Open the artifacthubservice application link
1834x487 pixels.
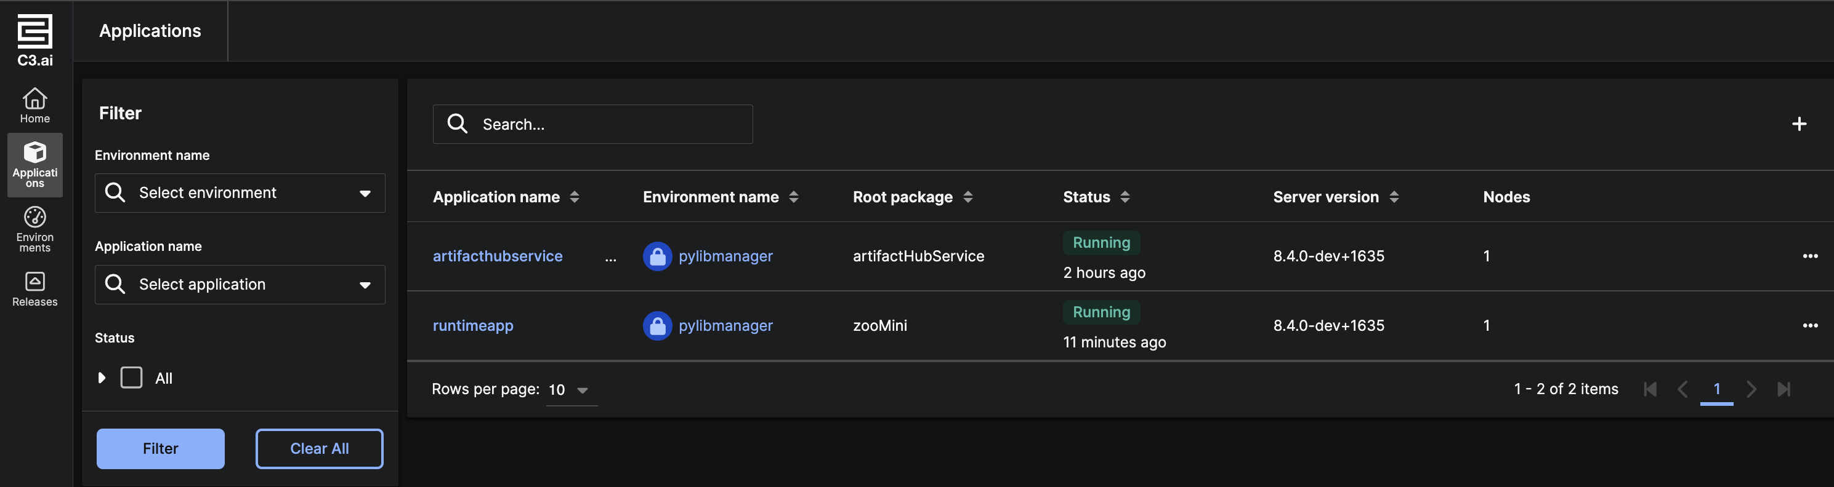click(498, 256)
